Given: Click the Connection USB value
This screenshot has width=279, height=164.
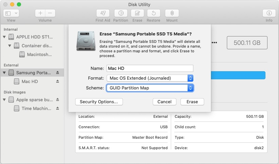Looking at the screenshot, I should [164, 127].
